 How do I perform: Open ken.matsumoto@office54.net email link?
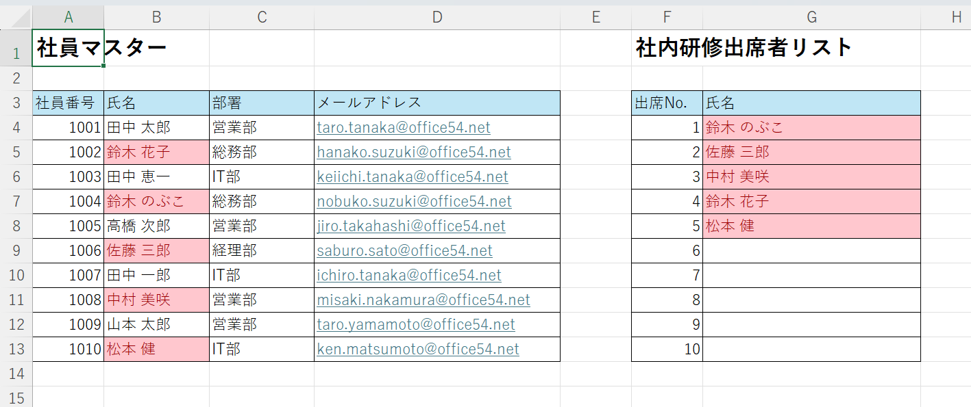point(418,349)
